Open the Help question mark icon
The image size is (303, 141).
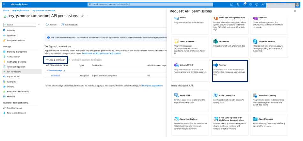(257, 4)
